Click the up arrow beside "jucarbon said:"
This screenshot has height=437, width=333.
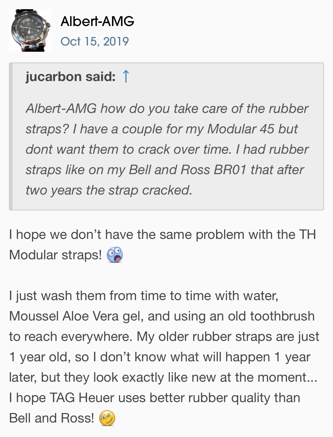[126, 77]
